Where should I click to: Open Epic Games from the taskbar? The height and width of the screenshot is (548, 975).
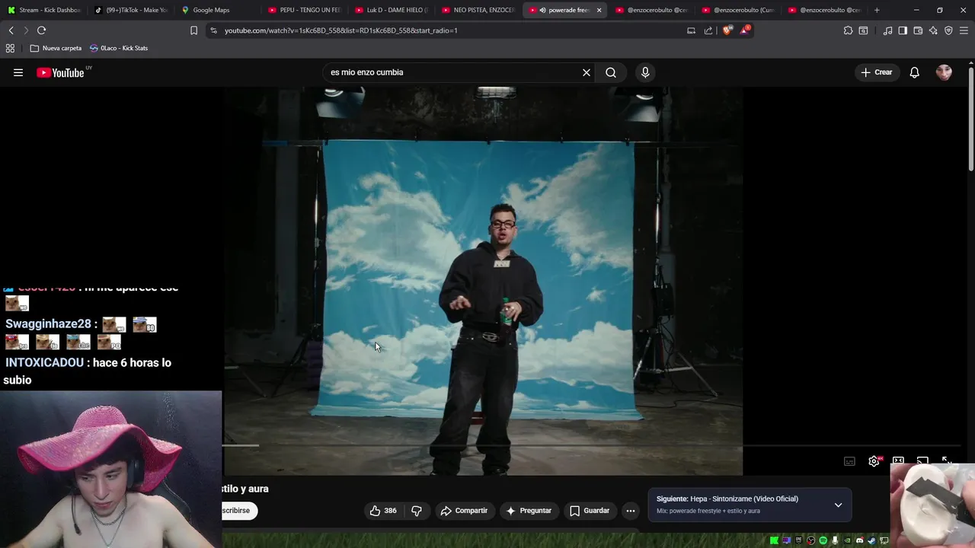[798, 540]
